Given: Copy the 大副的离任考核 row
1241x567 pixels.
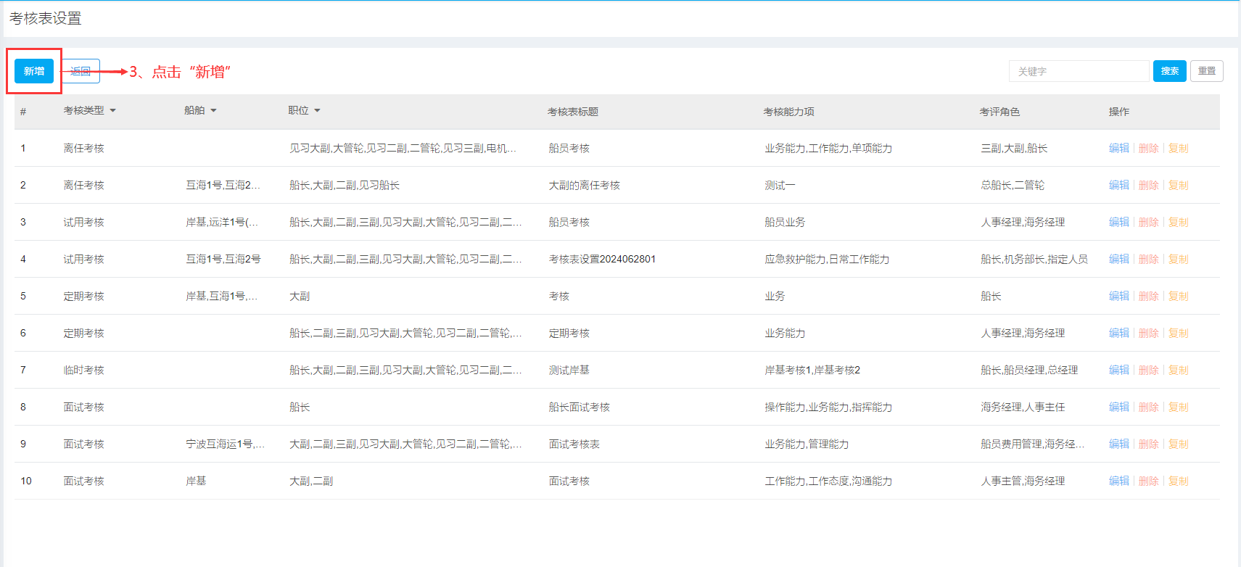Looking at the screenshot, I should click(1178, 185).
